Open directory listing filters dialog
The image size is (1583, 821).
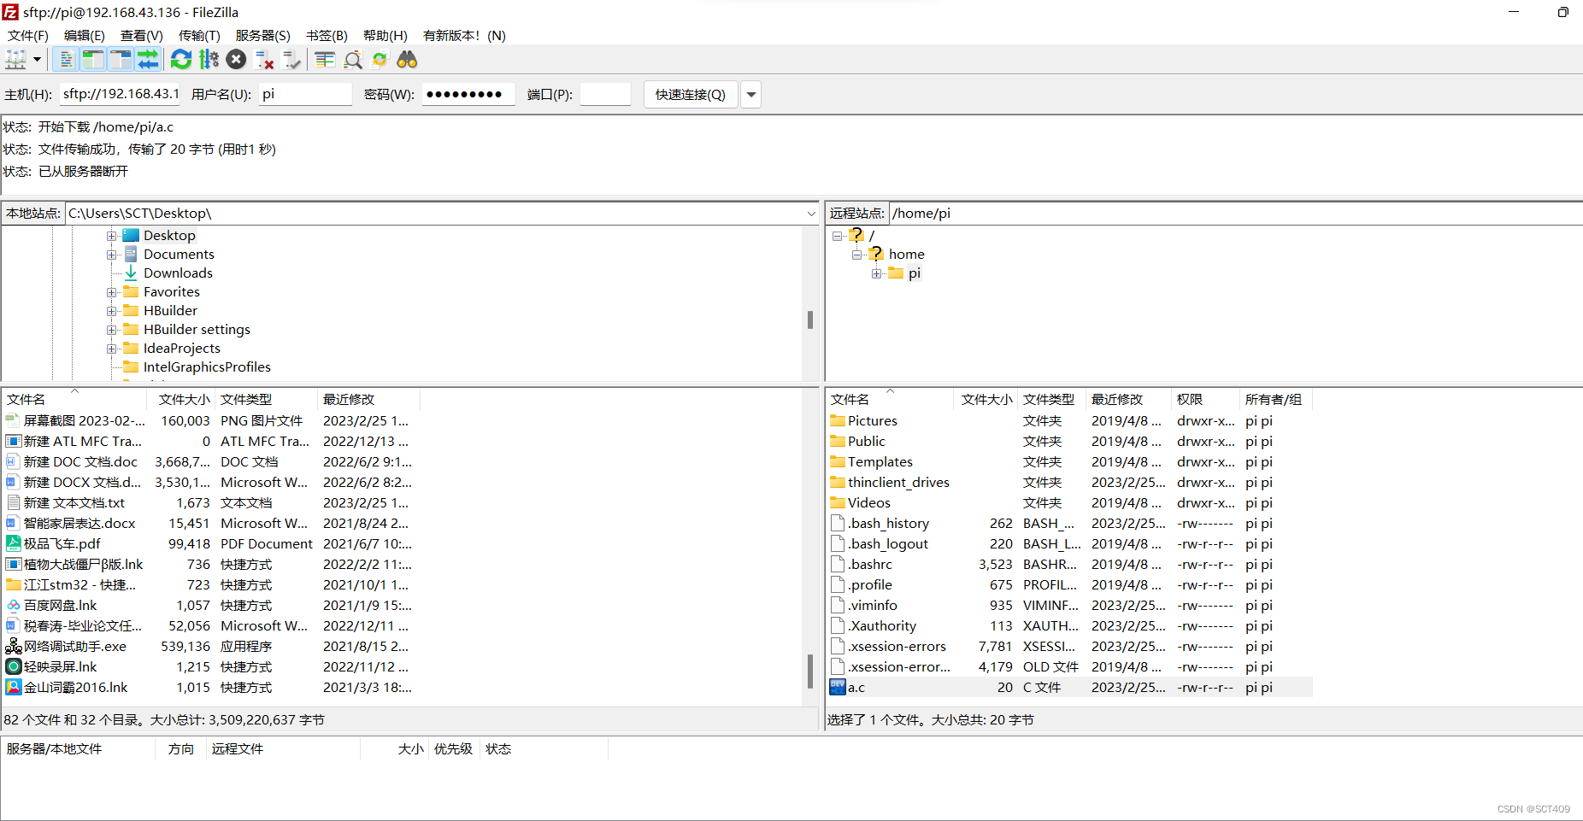pos(325,59)
